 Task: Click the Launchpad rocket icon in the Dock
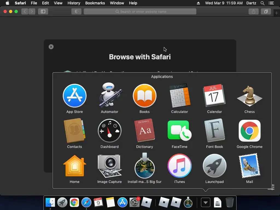pos(62,203)
